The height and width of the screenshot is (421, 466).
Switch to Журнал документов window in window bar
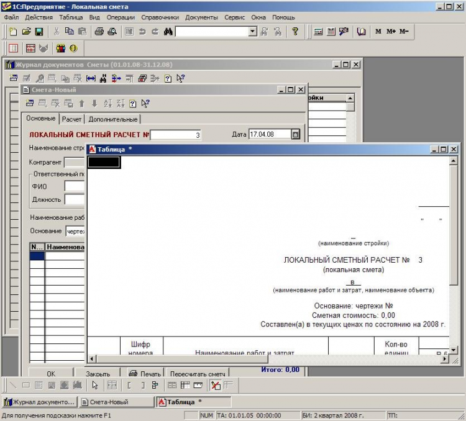[40, 402]
